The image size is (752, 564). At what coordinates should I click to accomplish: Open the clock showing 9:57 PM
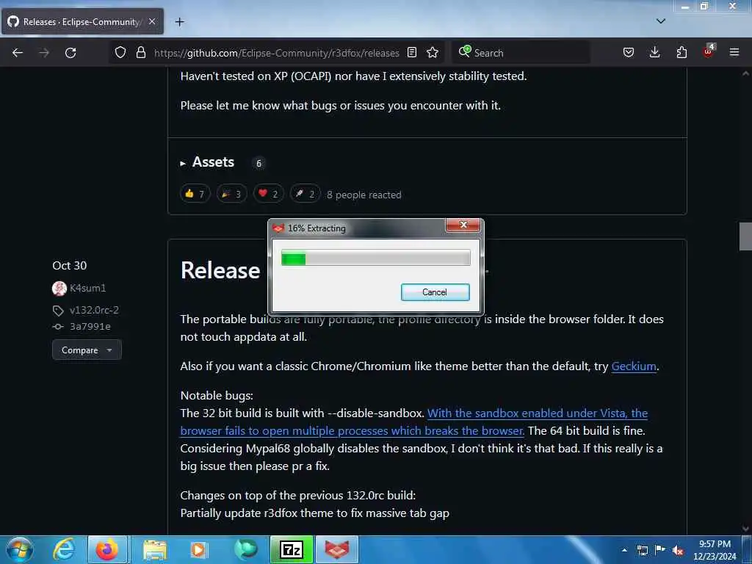[715, 550]
